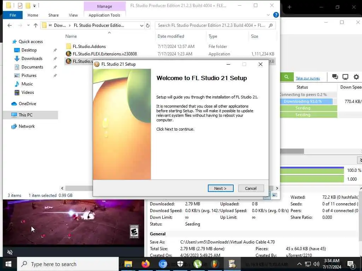Open the Quick Access Toolbar dropdown
This screenshot has height=271, width=362.
(34, 6)
